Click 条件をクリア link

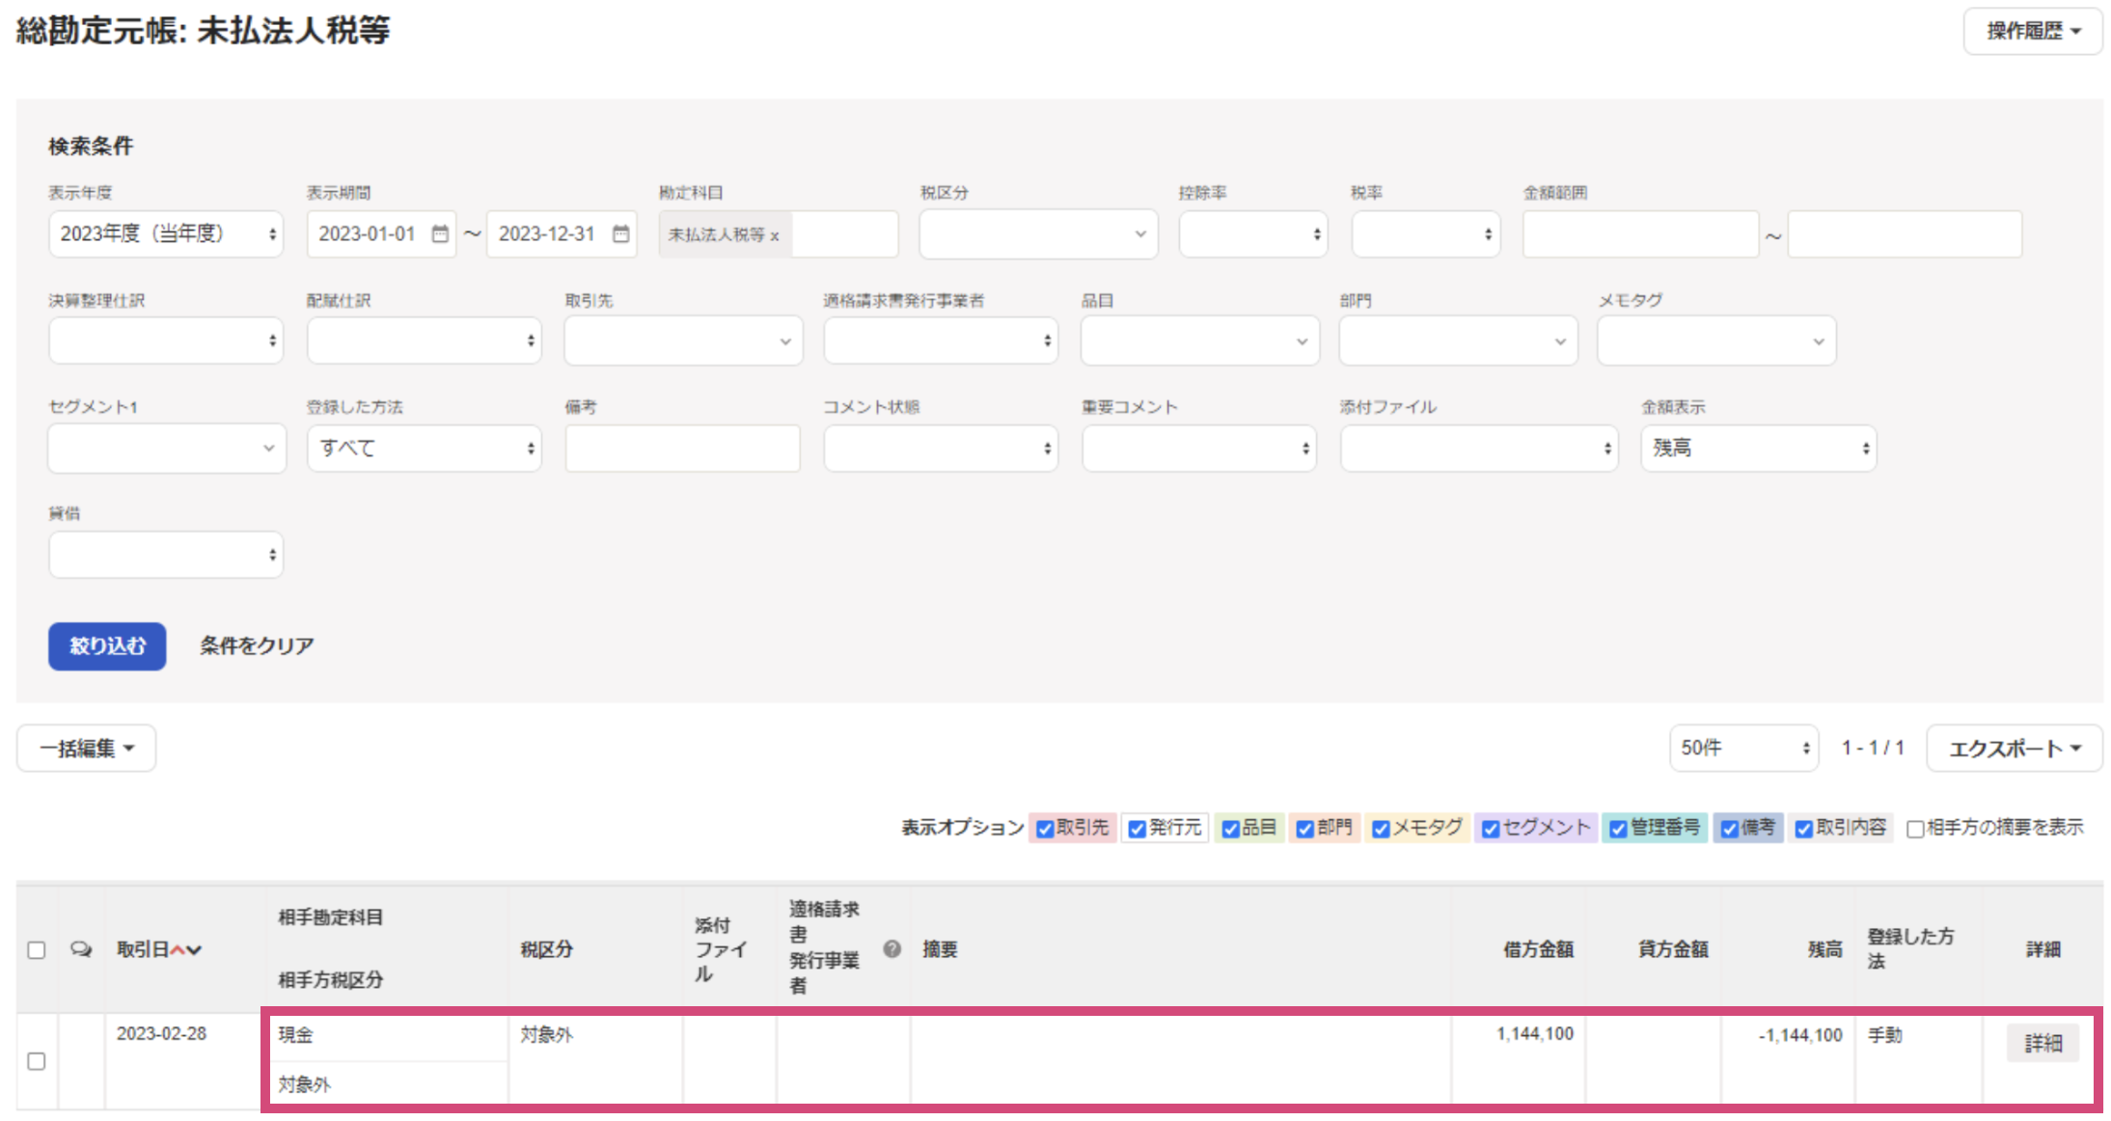click(257, 645)
